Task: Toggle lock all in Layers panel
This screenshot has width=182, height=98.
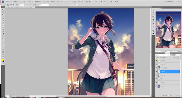Action: (x=165, y=57)
